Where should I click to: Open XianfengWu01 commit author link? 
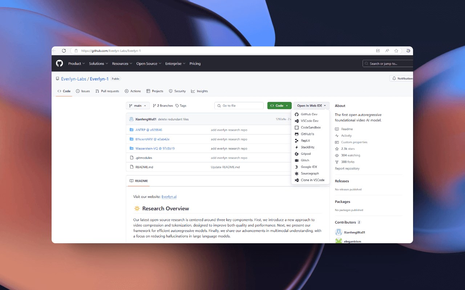(146, 119)
